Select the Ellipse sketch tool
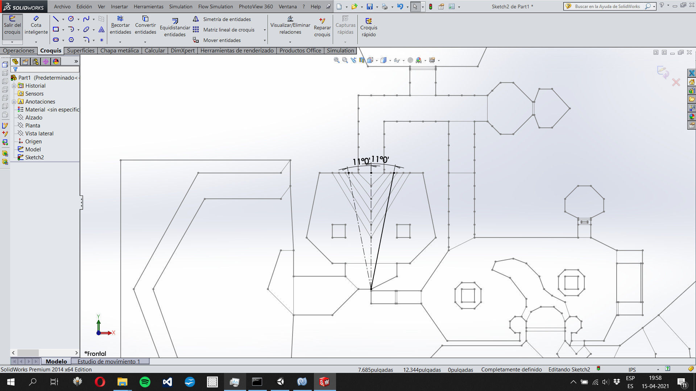The height and width of the screenshot is (391, 696). tap(86, 29)
